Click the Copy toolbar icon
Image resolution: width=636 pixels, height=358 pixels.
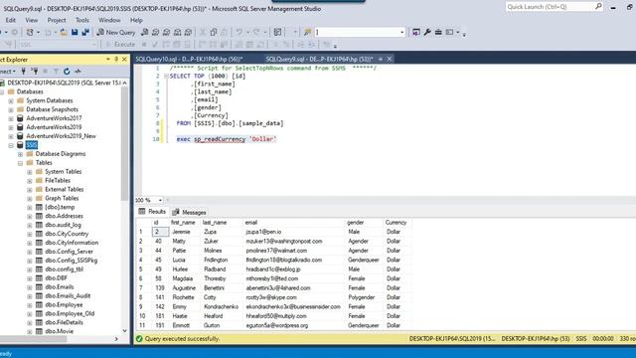[x=214, y=32]
